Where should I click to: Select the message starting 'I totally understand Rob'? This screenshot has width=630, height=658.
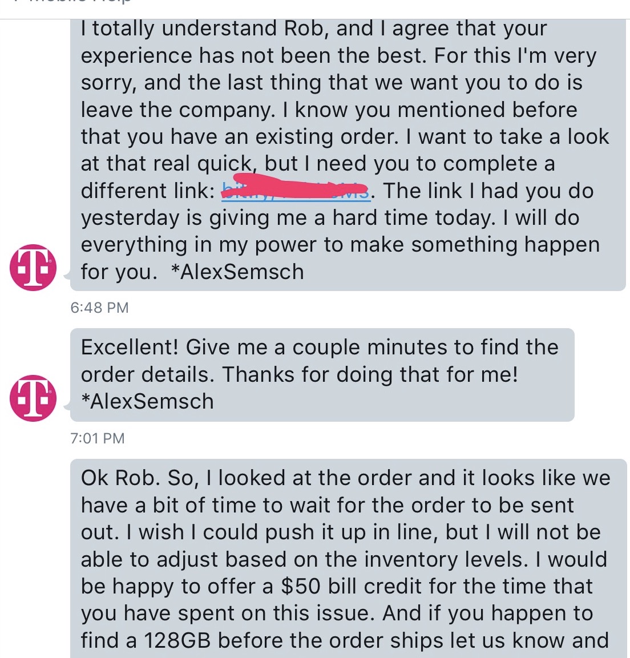click(348, 155)
